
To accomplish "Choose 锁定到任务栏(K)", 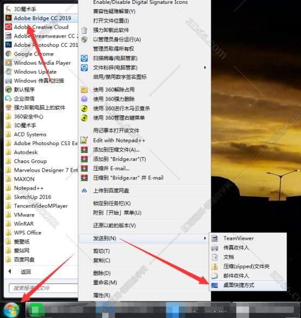I will (x=112, y=203).
